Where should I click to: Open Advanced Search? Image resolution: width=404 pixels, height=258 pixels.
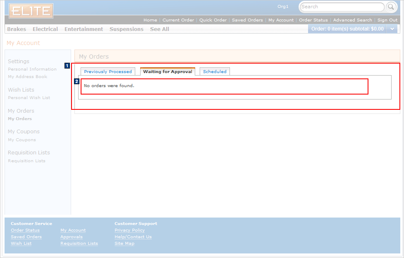click(x=352, y=20)
